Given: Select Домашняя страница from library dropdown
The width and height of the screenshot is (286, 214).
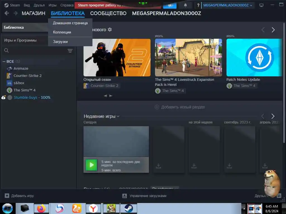Looking at the screenshot, I should click(x=70, y=23).
